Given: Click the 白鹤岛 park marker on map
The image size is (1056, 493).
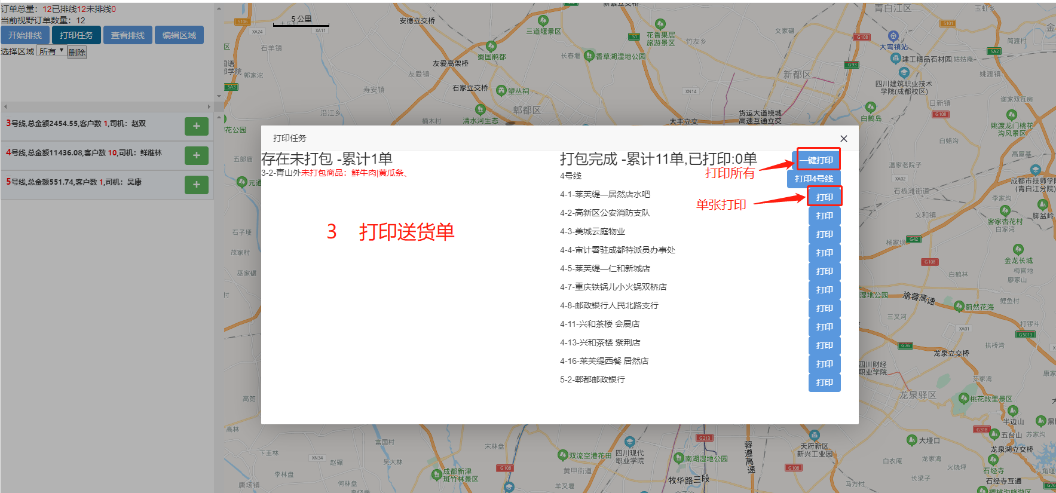Looking at the screenshot, I should 870,107.
